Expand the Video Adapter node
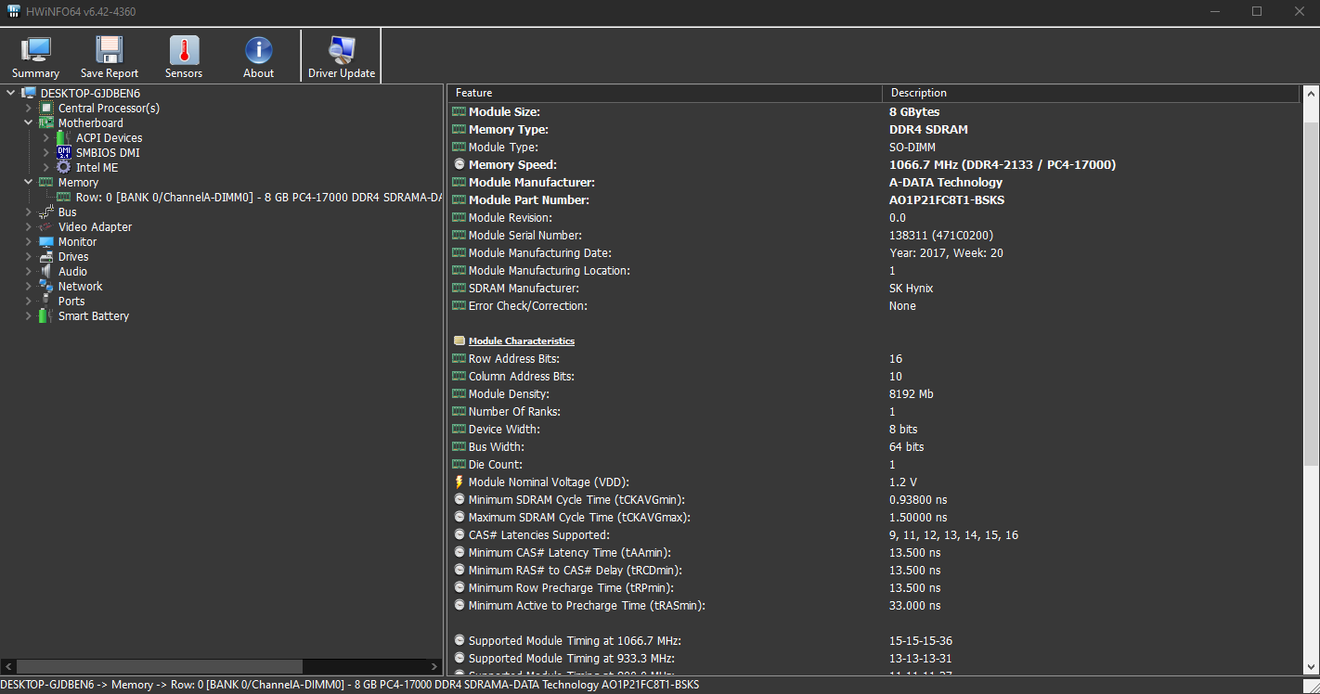Screen dimensions: 1320x694 pyautogui.click(x=29, y=226)
